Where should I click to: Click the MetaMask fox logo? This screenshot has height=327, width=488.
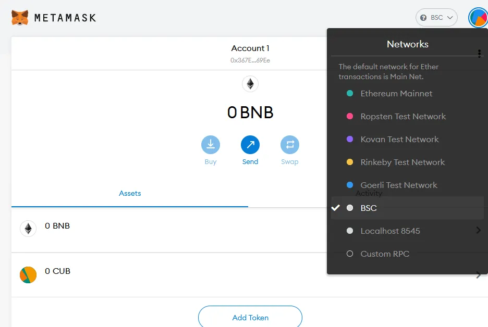pos(20,17)
